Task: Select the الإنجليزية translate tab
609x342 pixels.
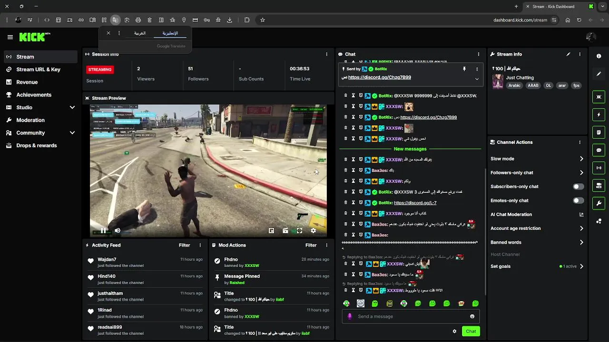Action: pyautogui.click(x=170, y=33)
